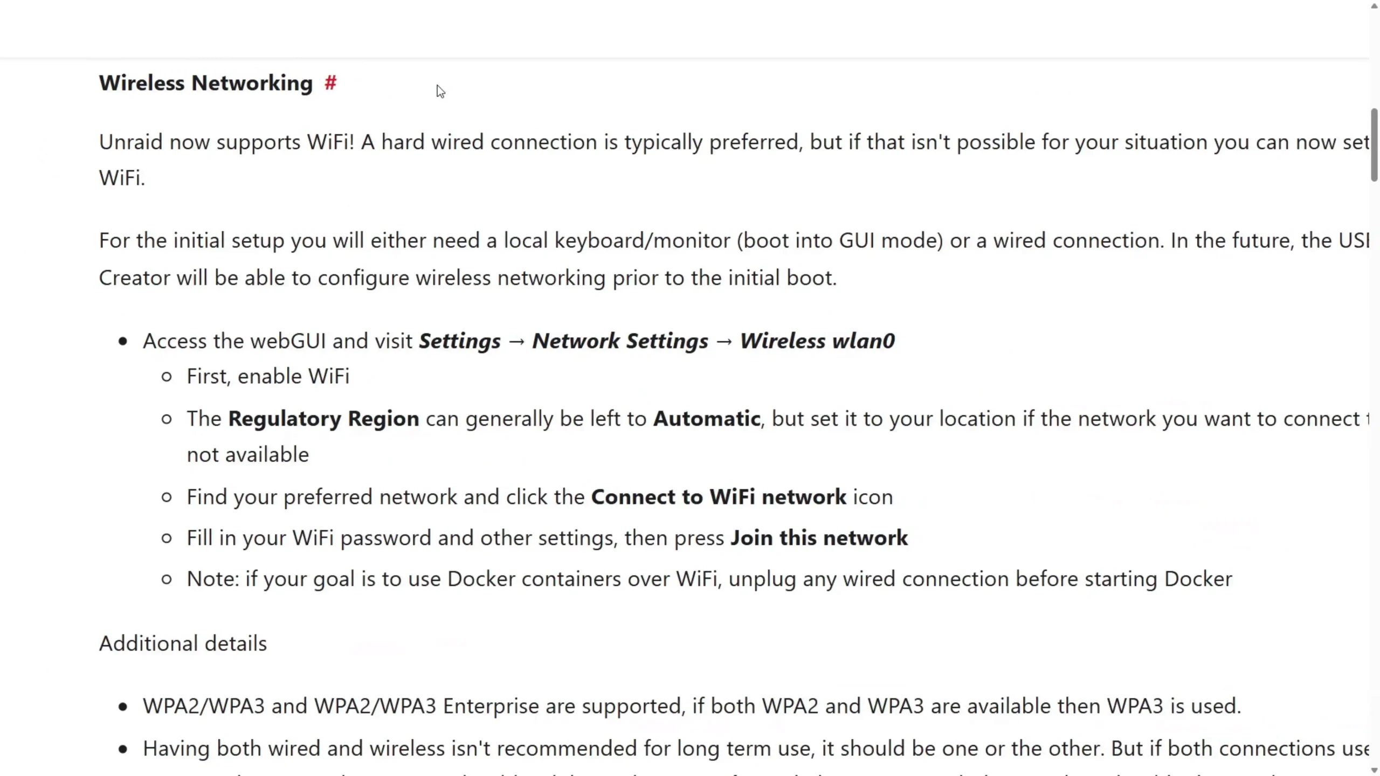
Task: Click the 'WPA2/WPA3 and WPA2/WPA3 Enterprise' bullet
Action: [x=692, y=706]
